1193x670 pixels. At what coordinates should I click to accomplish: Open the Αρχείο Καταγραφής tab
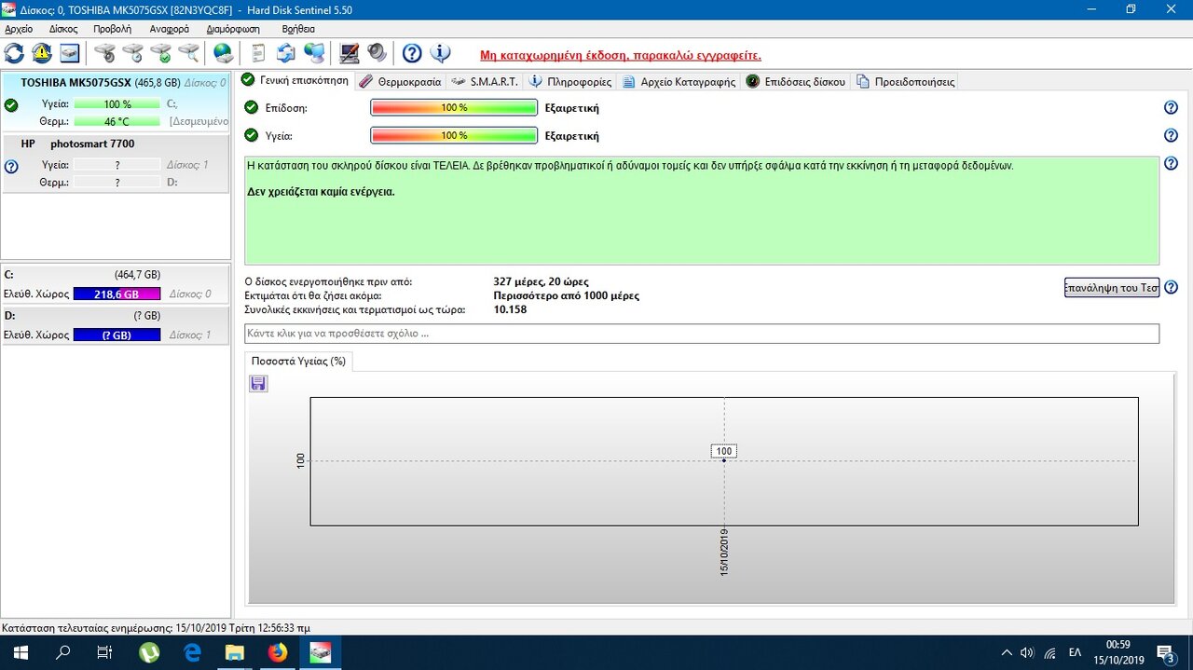point(679,81)
